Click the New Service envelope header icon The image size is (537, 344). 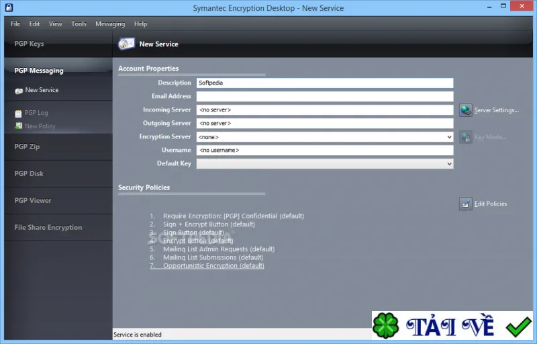click(127, 44)
